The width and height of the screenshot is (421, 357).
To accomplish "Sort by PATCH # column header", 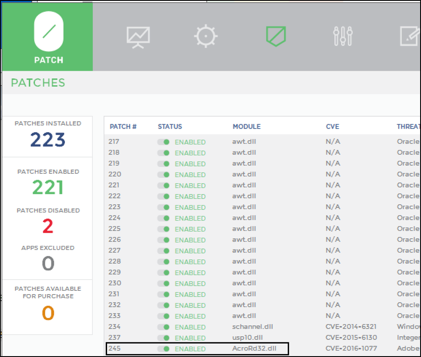I will (x=123, y=126).
